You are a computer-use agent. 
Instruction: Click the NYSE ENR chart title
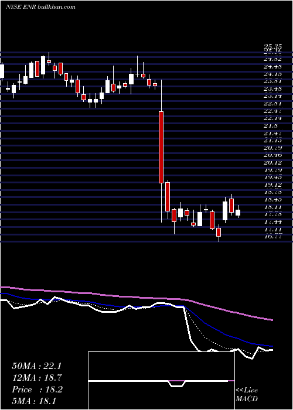[x=40, y=6]
